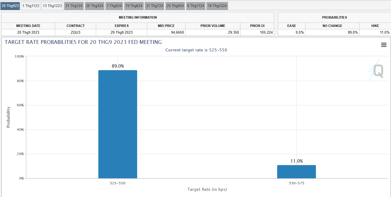
Task: Click the MEETING INFORMATION table heading
Action: (x=138, y=17)
